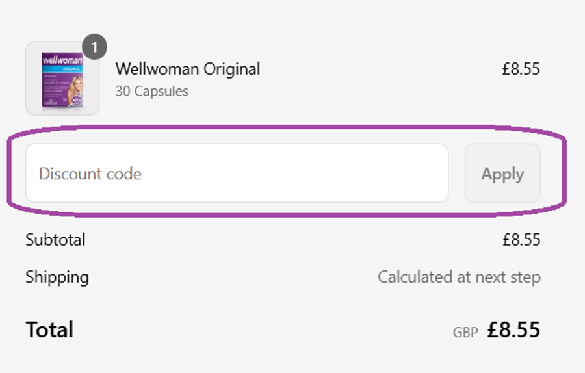
Task: Click the Shipping label
Action: click(x=57, y=277)
